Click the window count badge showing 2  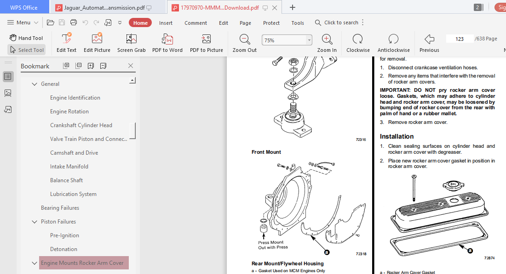(x=478, y=7)
